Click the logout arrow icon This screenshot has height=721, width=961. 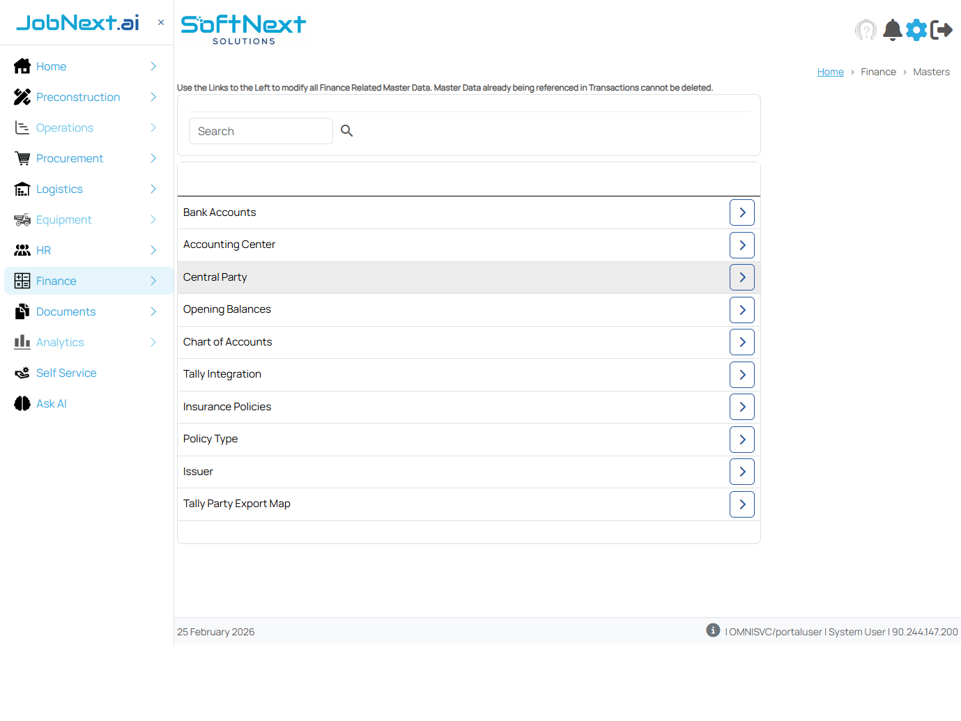click(x=941, y=30)
